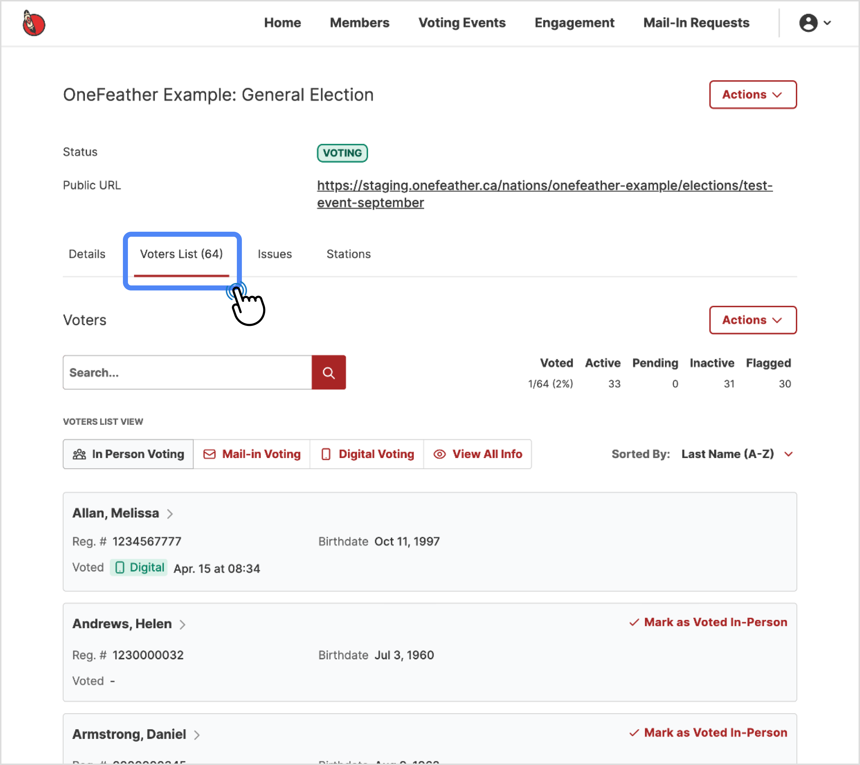Viewport: 860px width, 765px height.
Task: Go to Home in the navigation
Action: (x=282, y=23)
